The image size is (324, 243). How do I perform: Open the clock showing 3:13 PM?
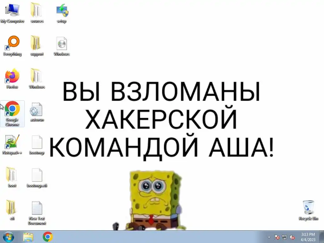pos(308,237)
